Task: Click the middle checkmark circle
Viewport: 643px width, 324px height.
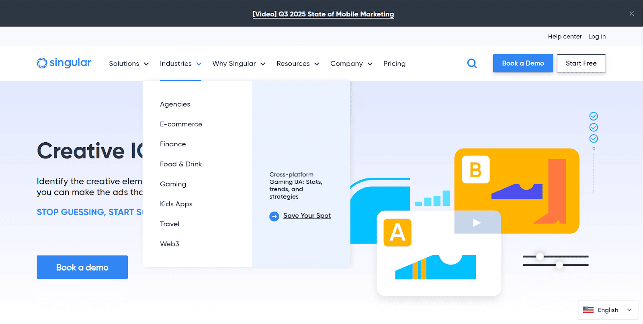Action: (594, 127)
